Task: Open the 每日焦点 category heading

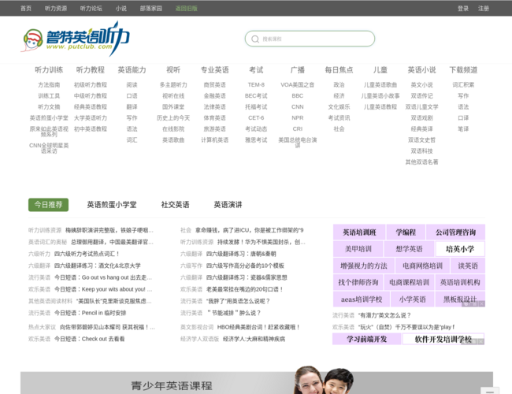Action: (339, 70)
